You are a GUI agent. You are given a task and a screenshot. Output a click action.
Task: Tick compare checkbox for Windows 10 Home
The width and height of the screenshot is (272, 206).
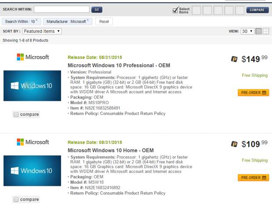click(16, 199)
